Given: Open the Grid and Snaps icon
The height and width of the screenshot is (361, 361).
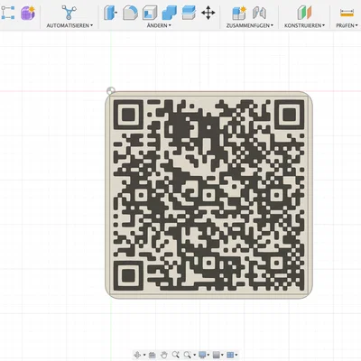Looking at the screenshot, I should [x=217, y=355].
